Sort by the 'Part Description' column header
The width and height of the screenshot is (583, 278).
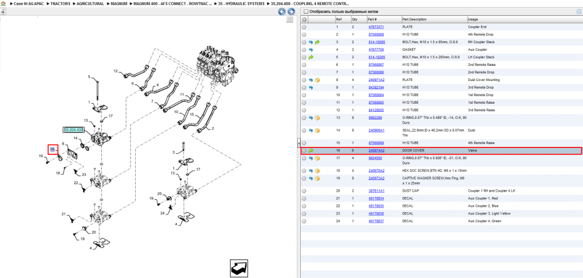click(414, 19)
